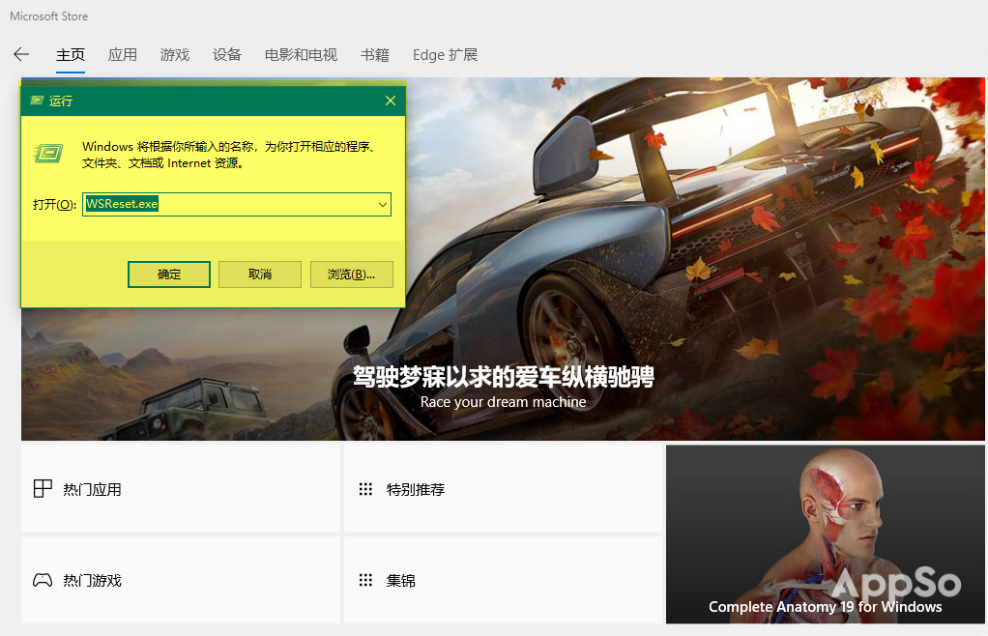
Task: Select the dots icon next to 特别推荐
Action: click(x=365, y=489)
